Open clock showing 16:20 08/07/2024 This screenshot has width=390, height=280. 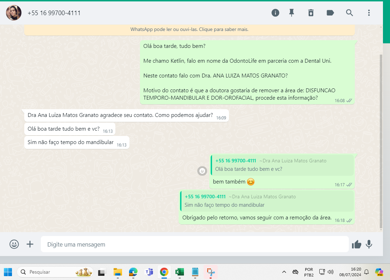tap(350, 272)
